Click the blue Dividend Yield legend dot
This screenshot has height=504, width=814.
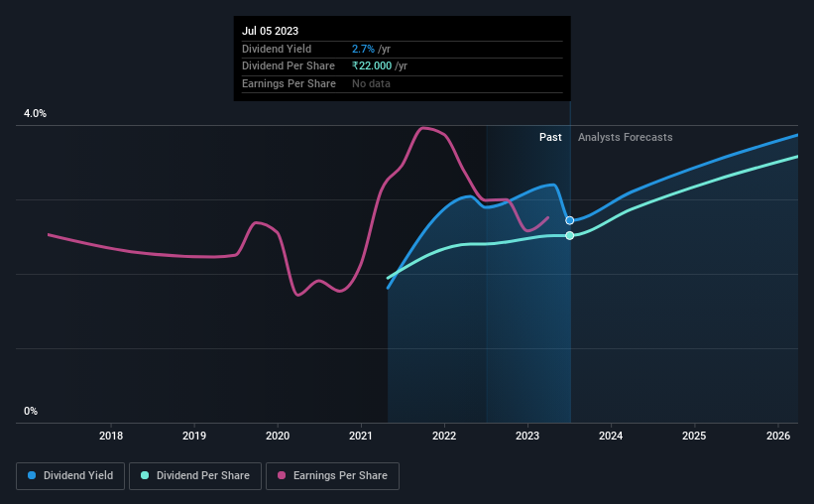[x=32, y=475]
